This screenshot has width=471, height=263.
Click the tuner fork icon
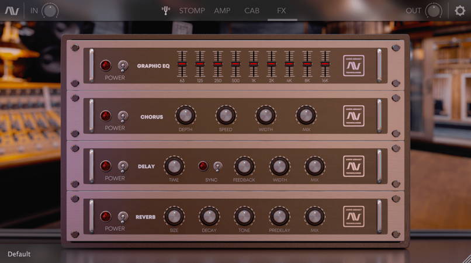166,11
